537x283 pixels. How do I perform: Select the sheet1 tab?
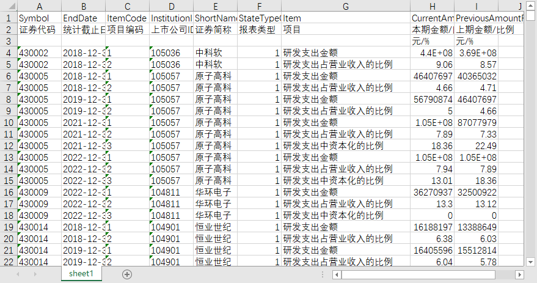pyautogui.click(x=81, y=273)
